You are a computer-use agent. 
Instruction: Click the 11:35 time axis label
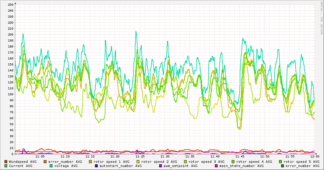[x=190, y=157]
